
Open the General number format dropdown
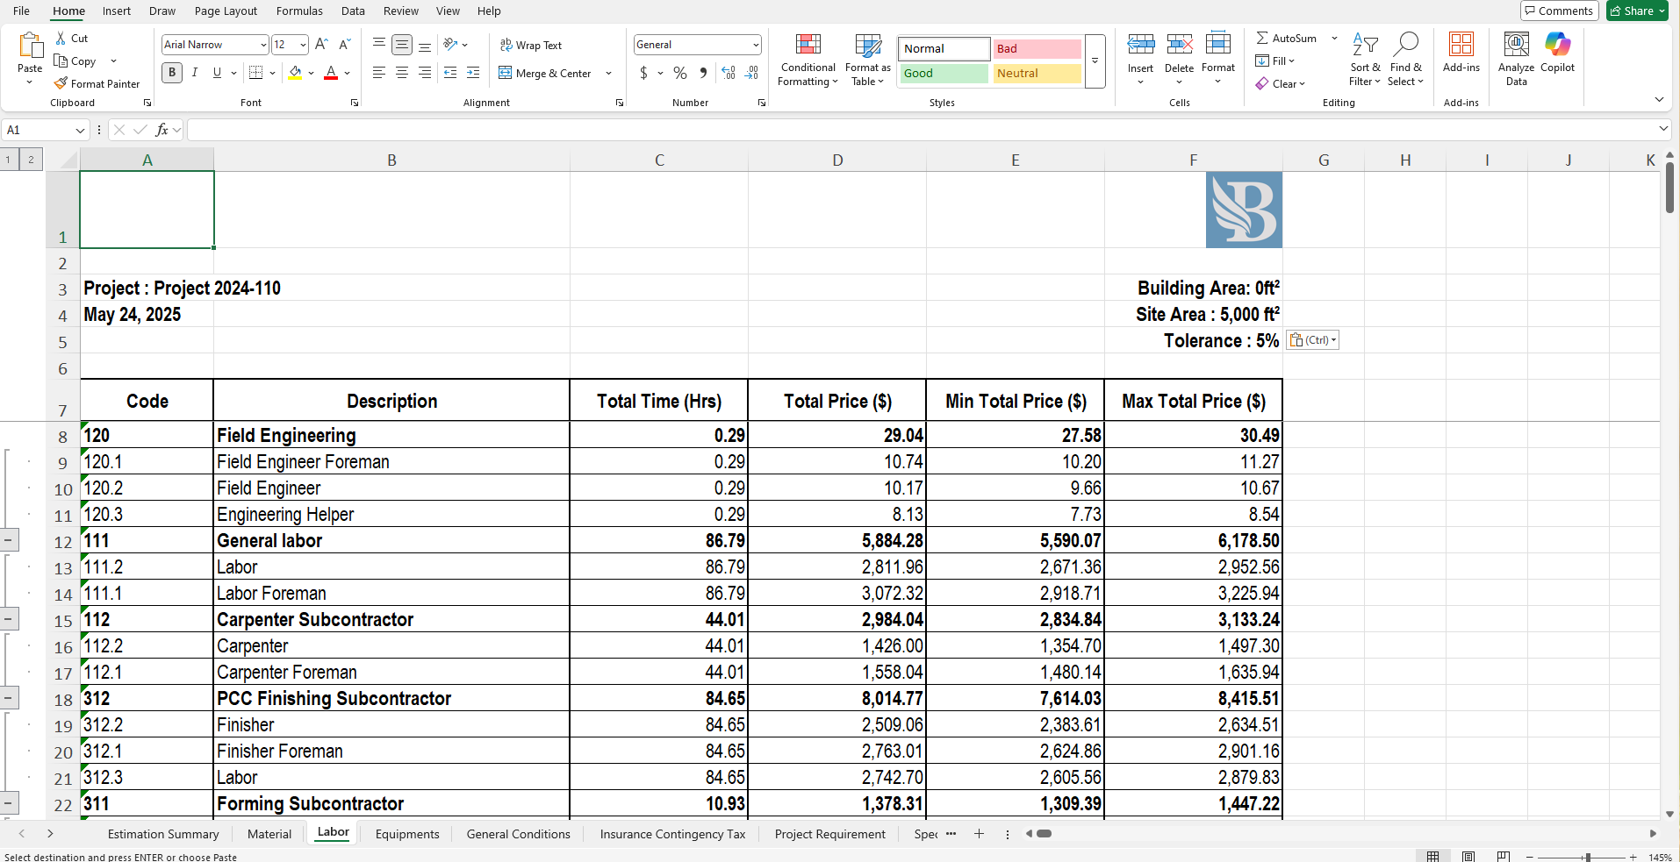click(756, 45)
